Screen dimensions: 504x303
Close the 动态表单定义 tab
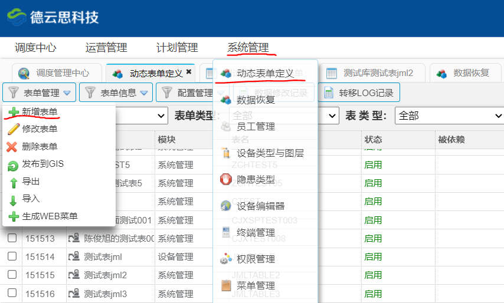(x=189, y=72)
